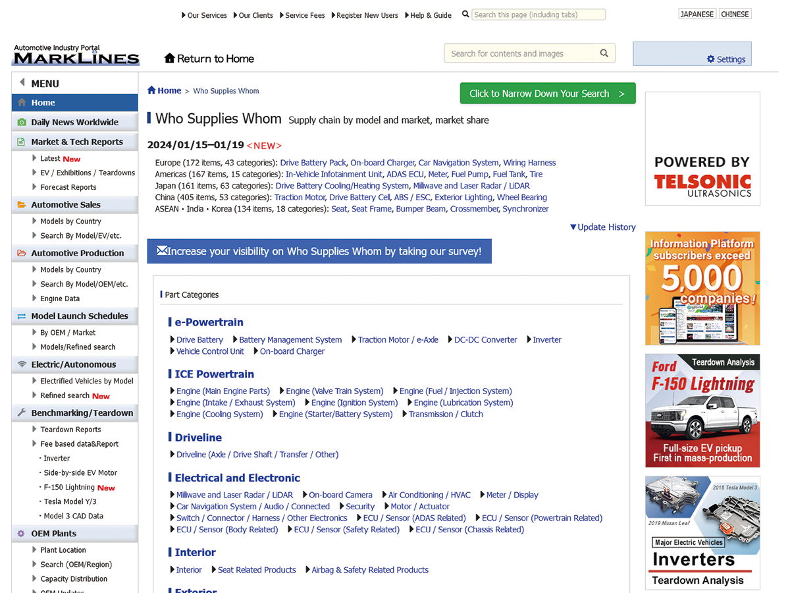This screenshot has height=593, width=790.
Task: Open Help & Guide menu
Action: (428, 15)
